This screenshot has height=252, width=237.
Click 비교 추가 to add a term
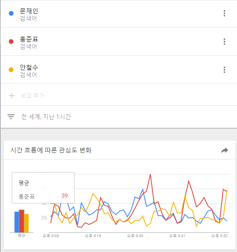[33, 96]
